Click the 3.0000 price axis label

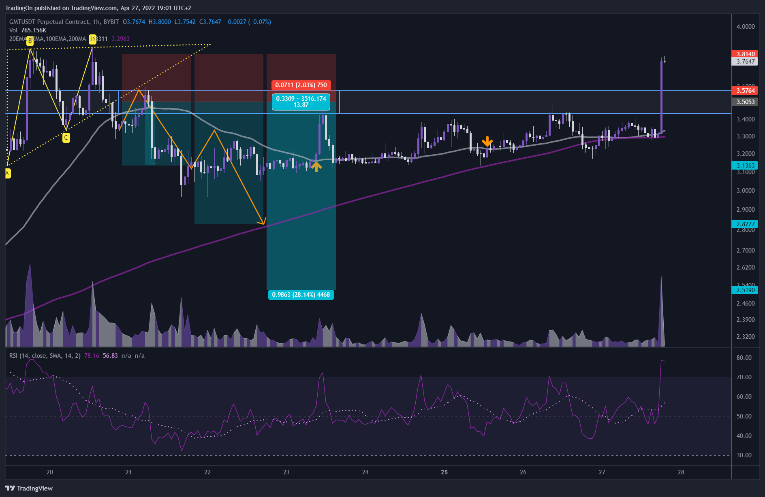[746, 191]
